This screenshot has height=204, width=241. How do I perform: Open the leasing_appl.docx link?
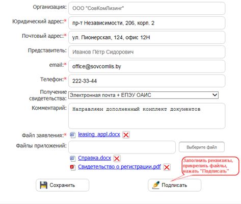point(99,134)
